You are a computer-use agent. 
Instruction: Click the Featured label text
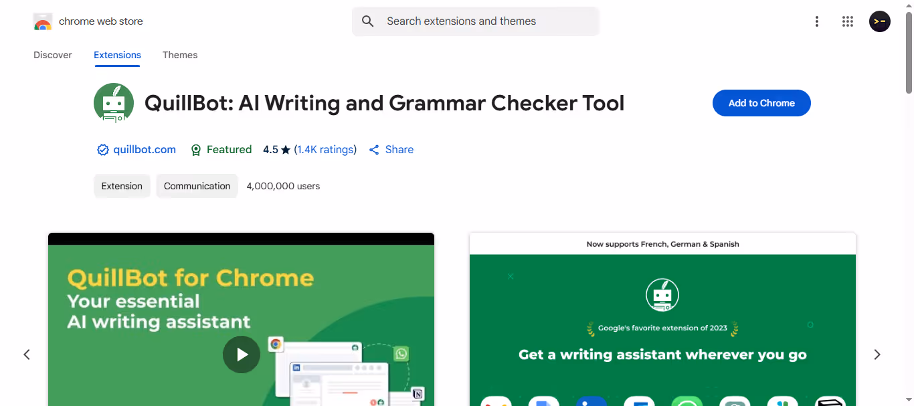(230, 150)
